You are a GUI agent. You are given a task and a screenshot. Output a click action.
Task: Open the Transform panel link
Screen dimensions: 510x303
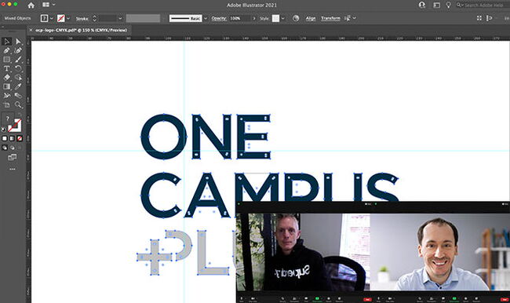pos(330,18)
